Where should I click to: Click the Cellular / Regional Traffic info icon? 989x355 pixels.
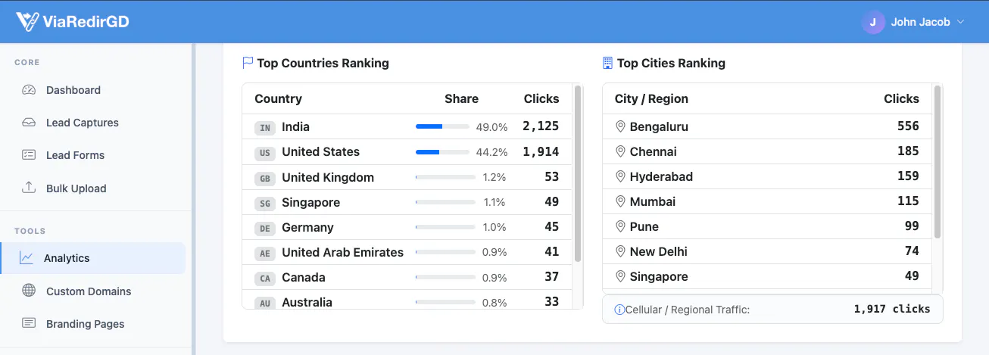(x=619, y=310)
